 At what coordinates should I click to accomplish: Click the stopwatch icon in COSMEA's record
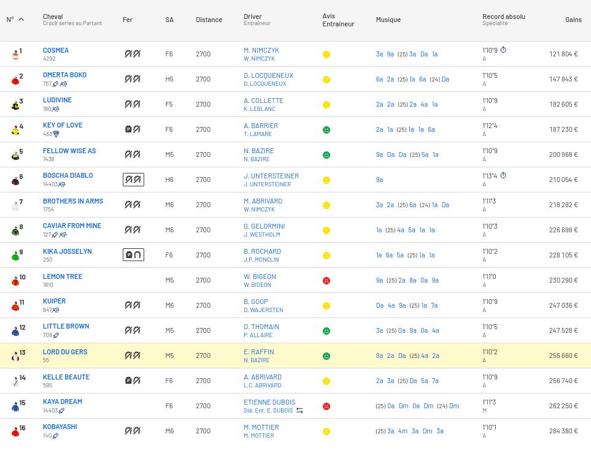503,50
